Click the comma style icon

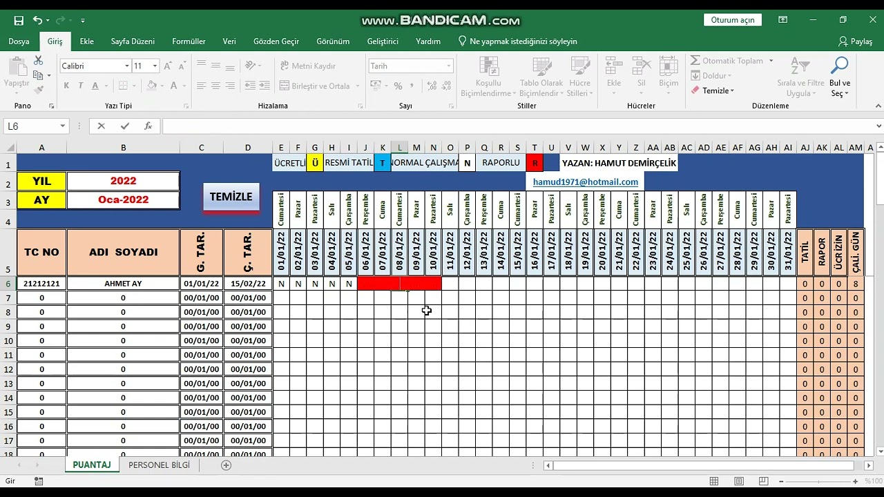click(412, 86)
